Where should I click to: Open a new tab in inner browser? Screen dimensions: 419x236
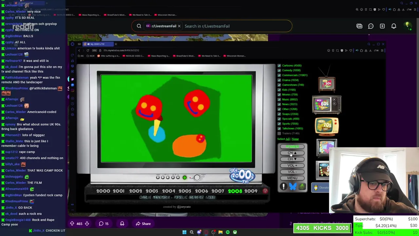click(x=116, y=44)
